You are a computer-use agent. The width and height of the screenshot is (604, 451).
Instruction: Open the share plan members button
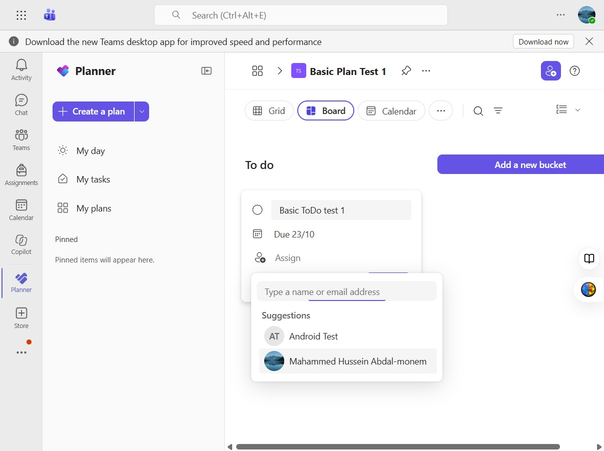(x=550, y=71)
